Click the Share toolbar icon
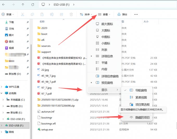The height and width of the screenshot is (139, 177). pos(61,14)
